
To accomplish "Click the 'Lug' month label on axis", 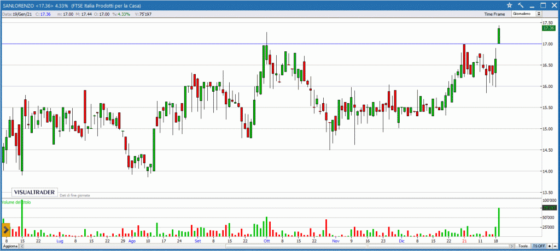I will point(60,241).
